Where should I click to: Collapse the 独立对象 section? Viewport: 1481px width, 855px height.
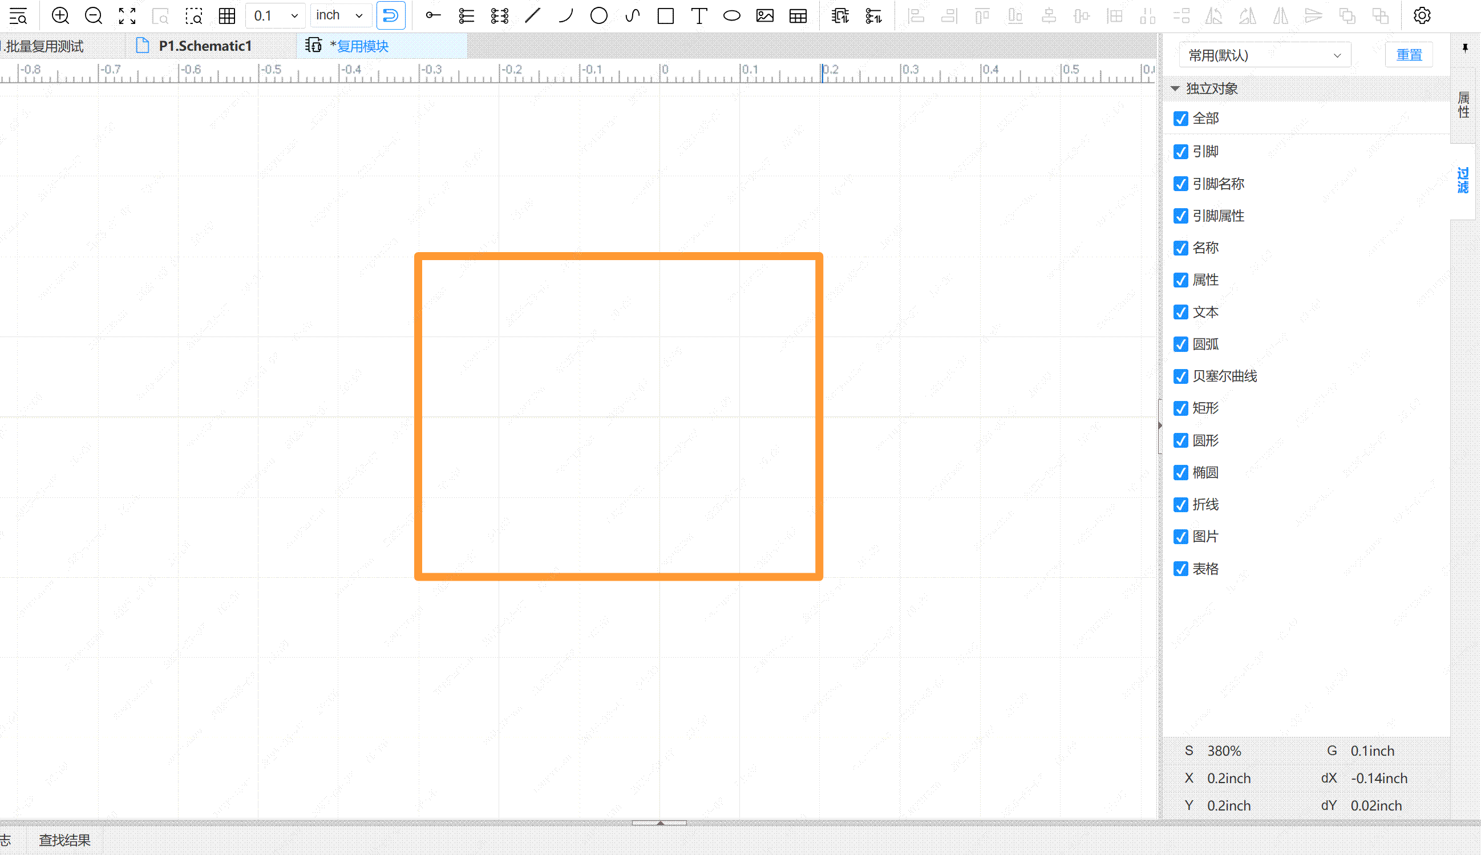1175,88
